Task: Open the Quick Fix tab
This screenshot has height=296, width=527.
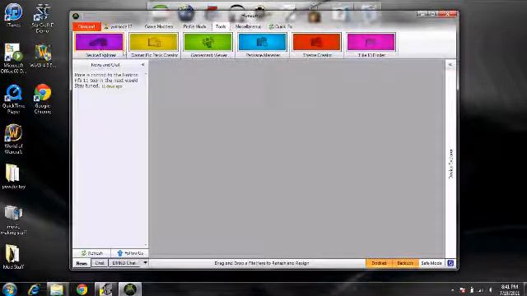Action: tap(280, 26)
